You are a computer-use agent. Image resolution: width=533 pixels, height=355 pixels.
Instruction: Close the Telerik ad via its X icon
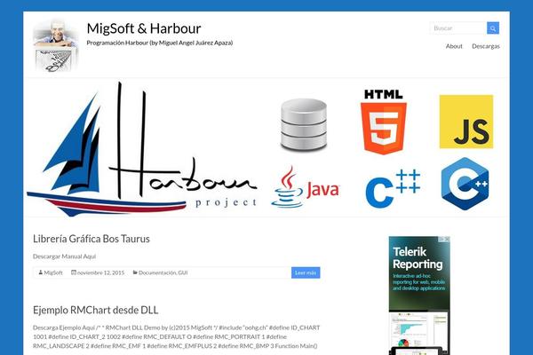click(447, 239)
